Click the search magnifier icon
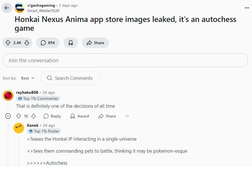Screen dimensions: 252x173 (x=49, y=78)
